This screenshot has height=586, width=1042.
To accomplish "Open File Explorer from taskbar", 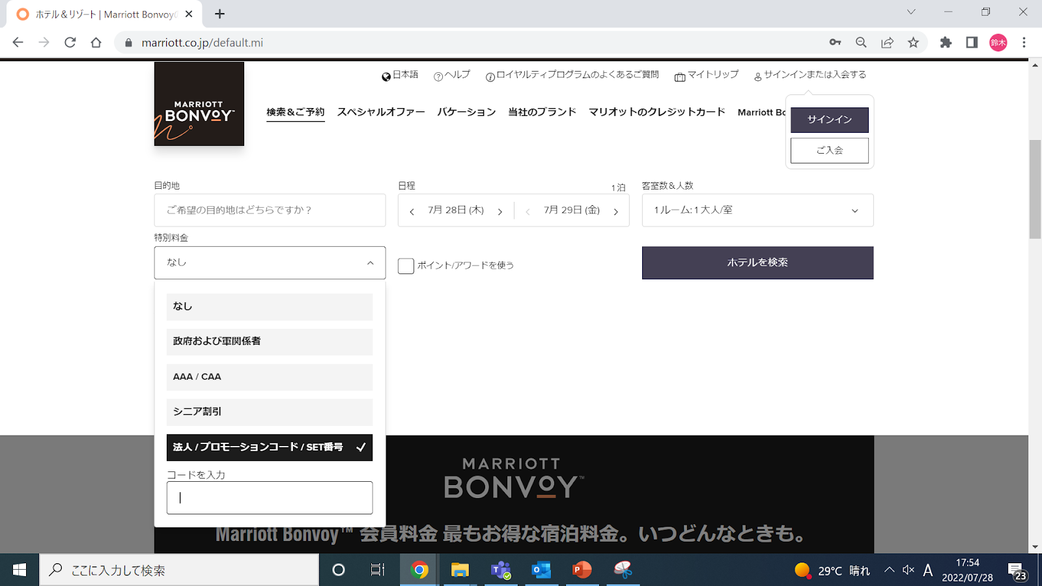I will tap(460, 570).
